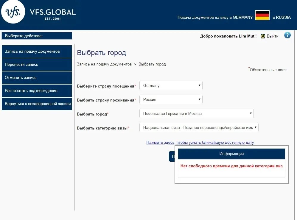The image size is (297, 220).
Task: Click the German flag icon
Action: point(262,15)
